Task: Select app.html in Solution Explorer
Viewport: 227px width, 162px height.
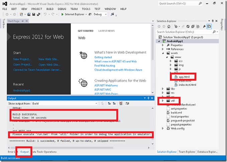Action: click(184, 77)
